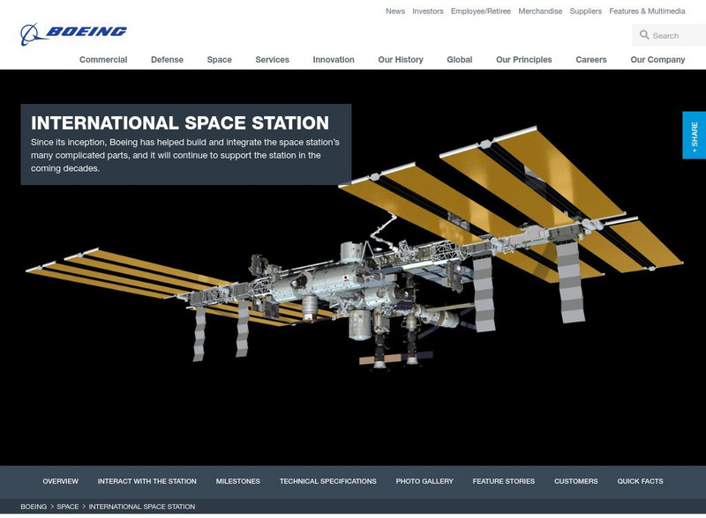Click the search magnifier icon
Screen dimensions: 706x518
point(644,34)
